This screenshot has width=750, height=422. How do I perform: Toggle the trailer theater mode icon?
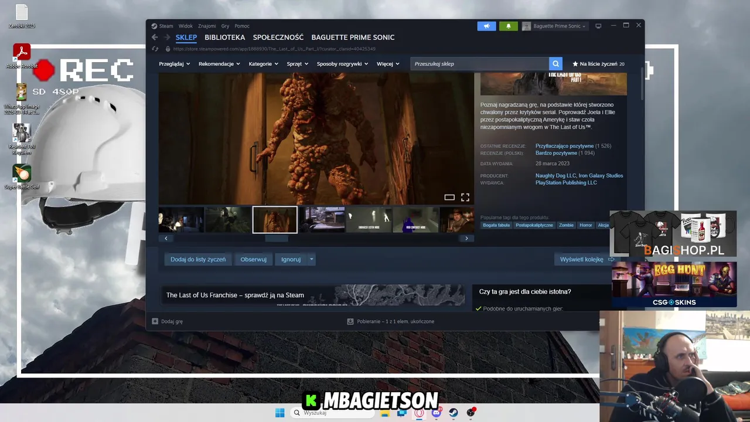449,198
